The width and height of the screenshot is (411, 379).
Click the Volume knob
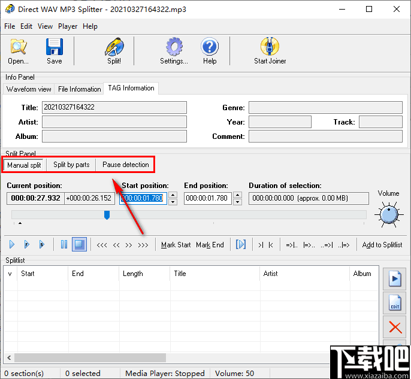click(389, 214)
